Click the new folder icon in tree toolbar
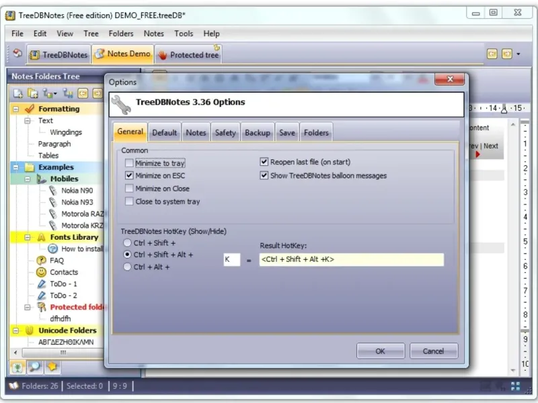The image size is (538, 403). (18, 93)
